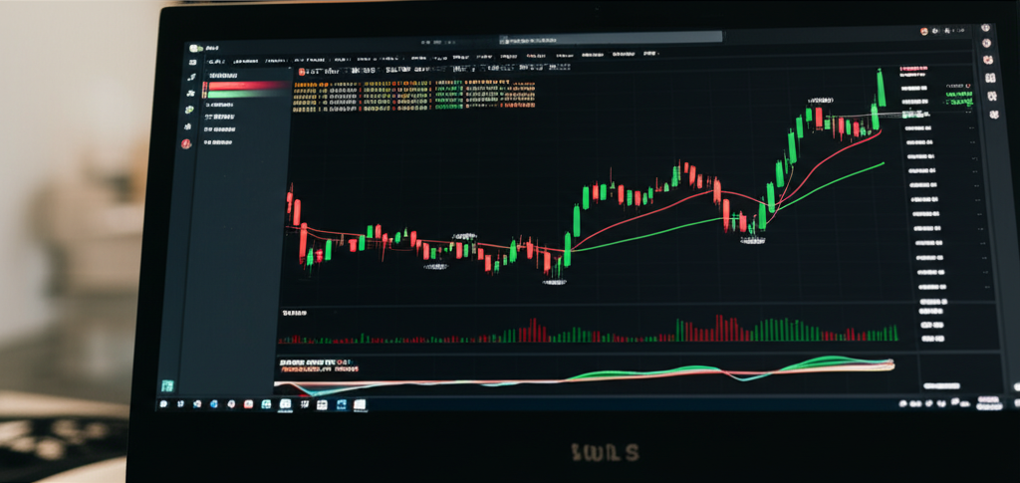Open the blue Edge browser icon on taskbar
The width and height of the screenshot is (1020, 483).
click(x=213, y=404)
